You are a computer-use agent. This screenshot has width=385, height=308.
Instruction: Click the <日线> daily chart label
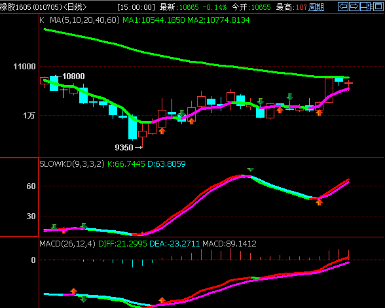pos(75,7)
